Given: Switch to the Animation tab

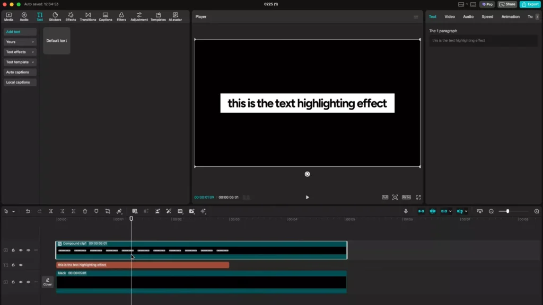Looking at the screenshot, I should (x=510, y=16).
